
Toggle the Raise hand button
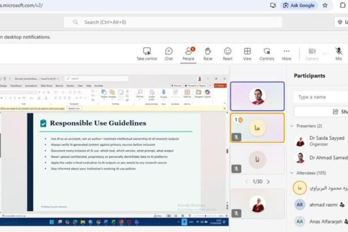pos(208,53)
